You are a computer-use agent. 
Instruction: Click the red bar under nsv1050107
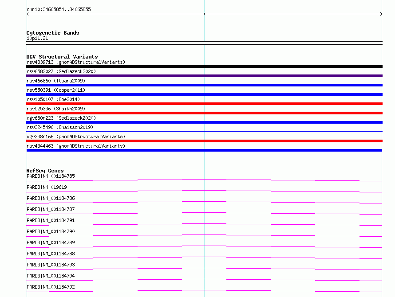(x=204, y=104)
